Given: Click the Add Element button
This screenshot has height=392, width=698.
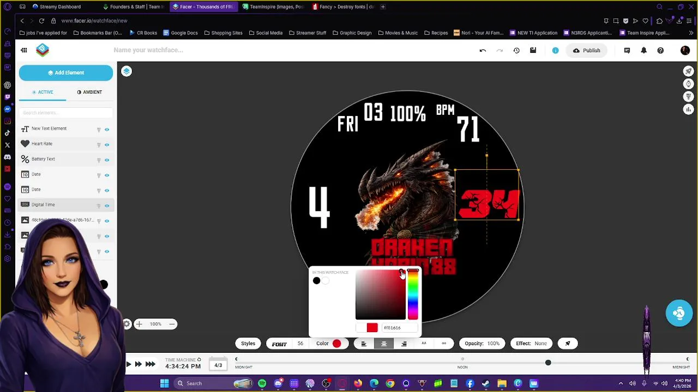Looking at the screenshot, I should click(x=66, y=72).
